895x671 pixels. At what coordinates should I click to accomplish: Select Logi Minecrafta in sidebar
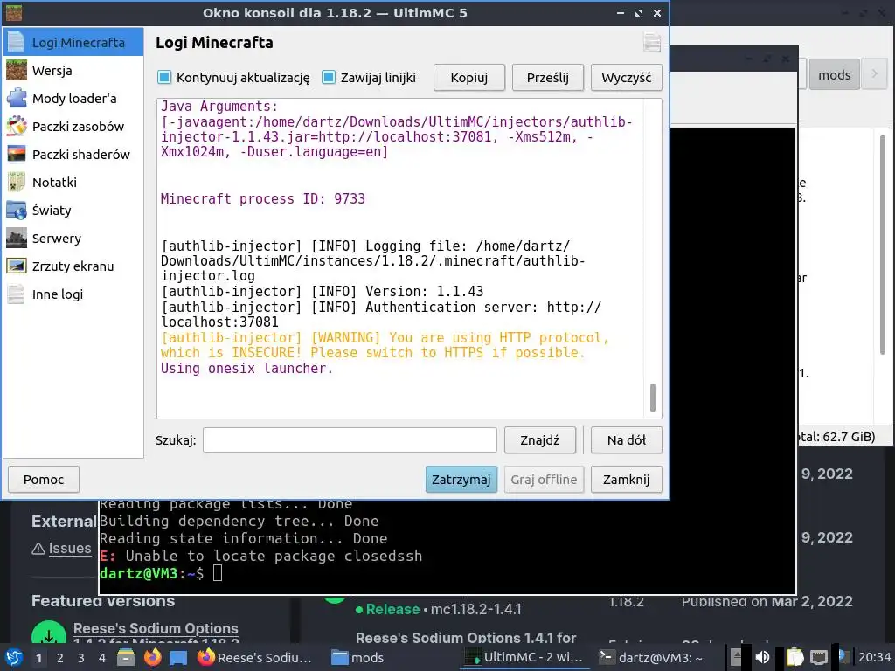coord(73,43)
